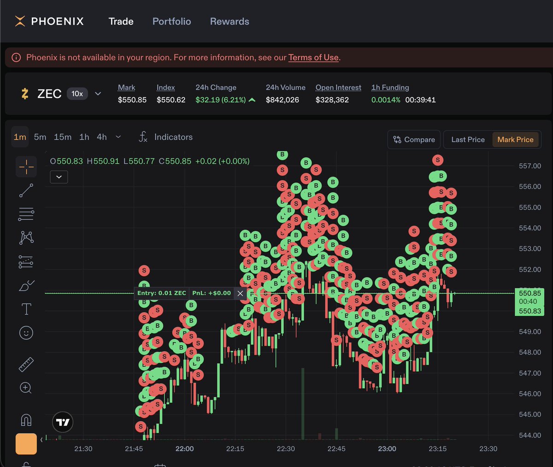Select the ruler measure tool
The height and width of the screenshot is (467, 553).
[26, 364]
